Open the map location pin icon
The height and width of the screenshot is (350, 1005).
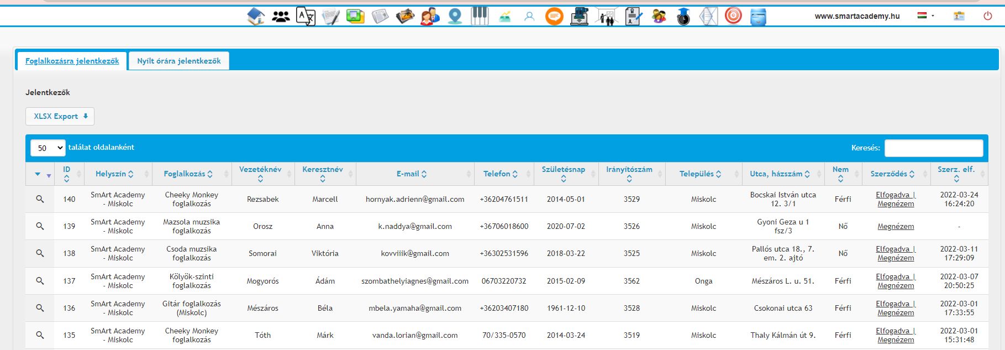pyautogui.click(x=455, y=16)
